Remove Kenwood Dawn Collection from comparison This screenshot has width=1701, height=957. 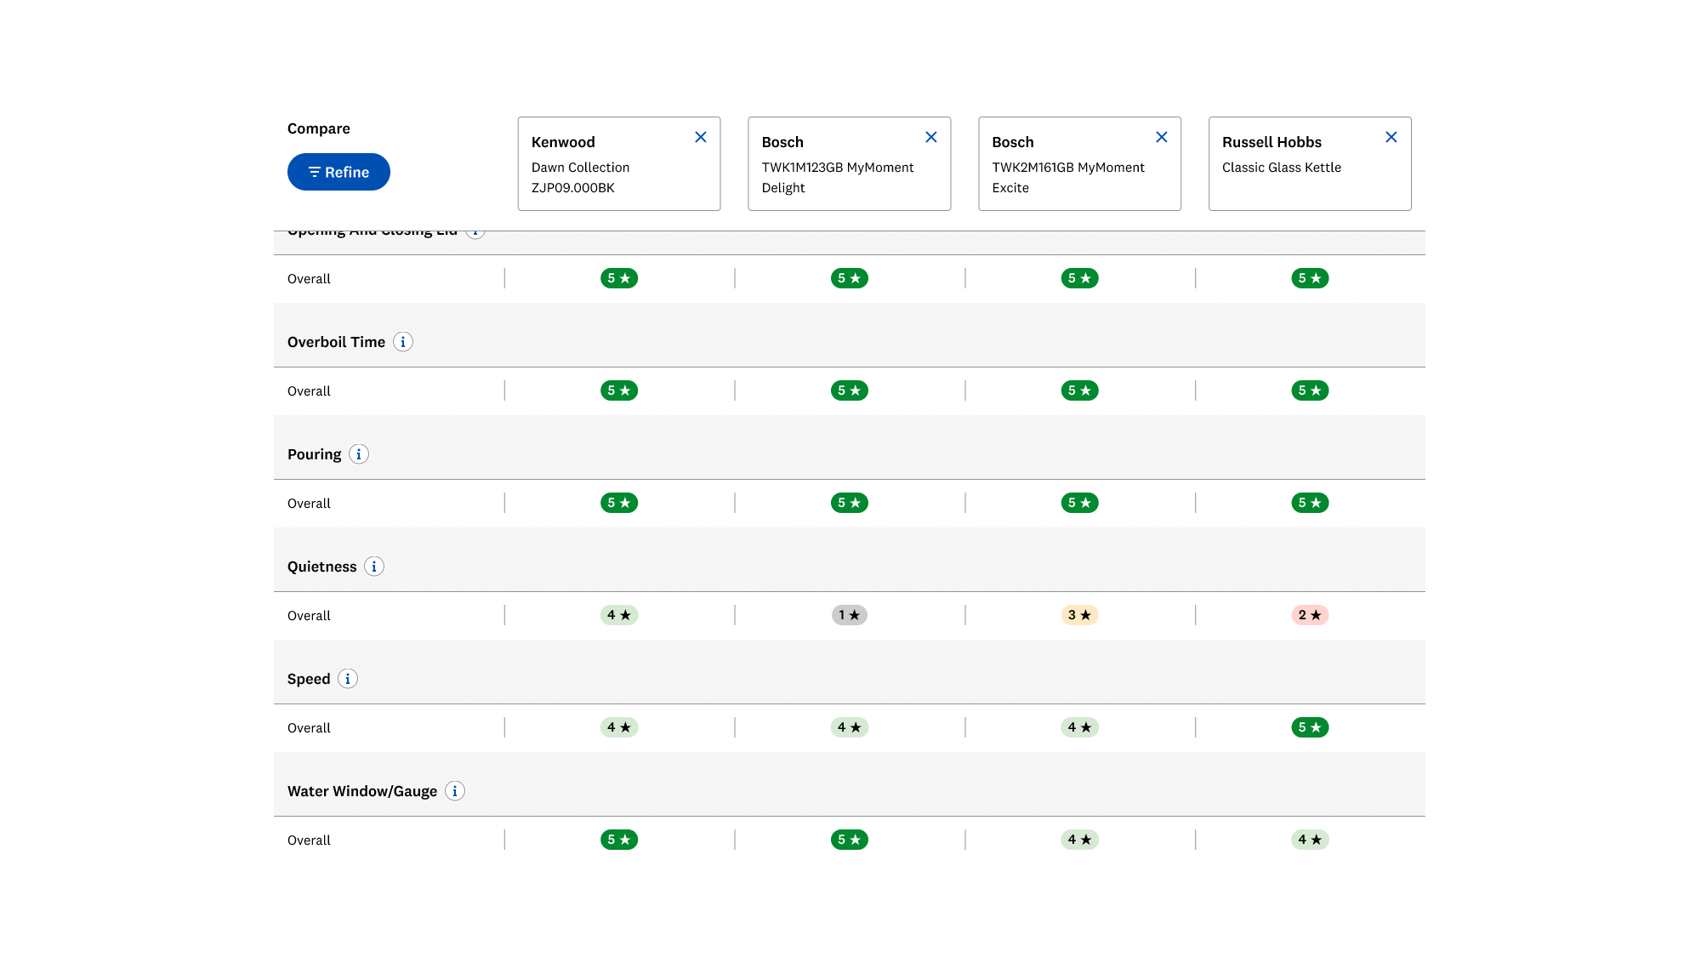coord(701,137)
